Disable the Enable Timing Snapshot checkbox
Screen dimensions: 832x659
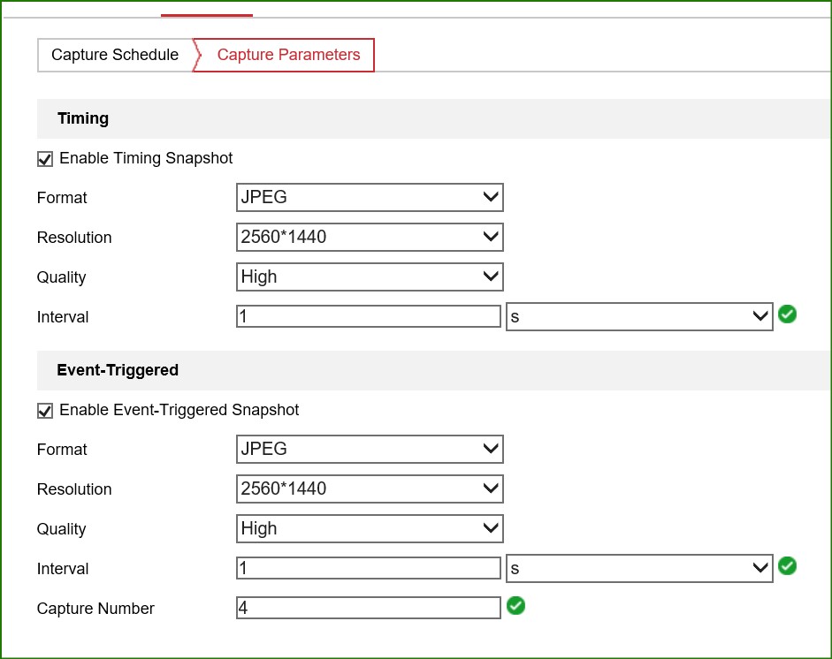45,159
